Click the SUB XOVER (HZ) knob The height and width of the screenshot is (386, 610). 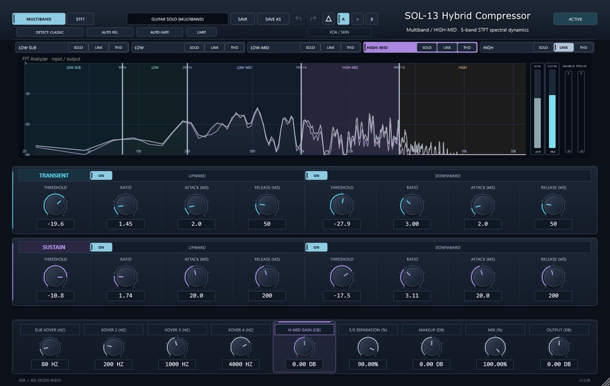coord(50,347)
